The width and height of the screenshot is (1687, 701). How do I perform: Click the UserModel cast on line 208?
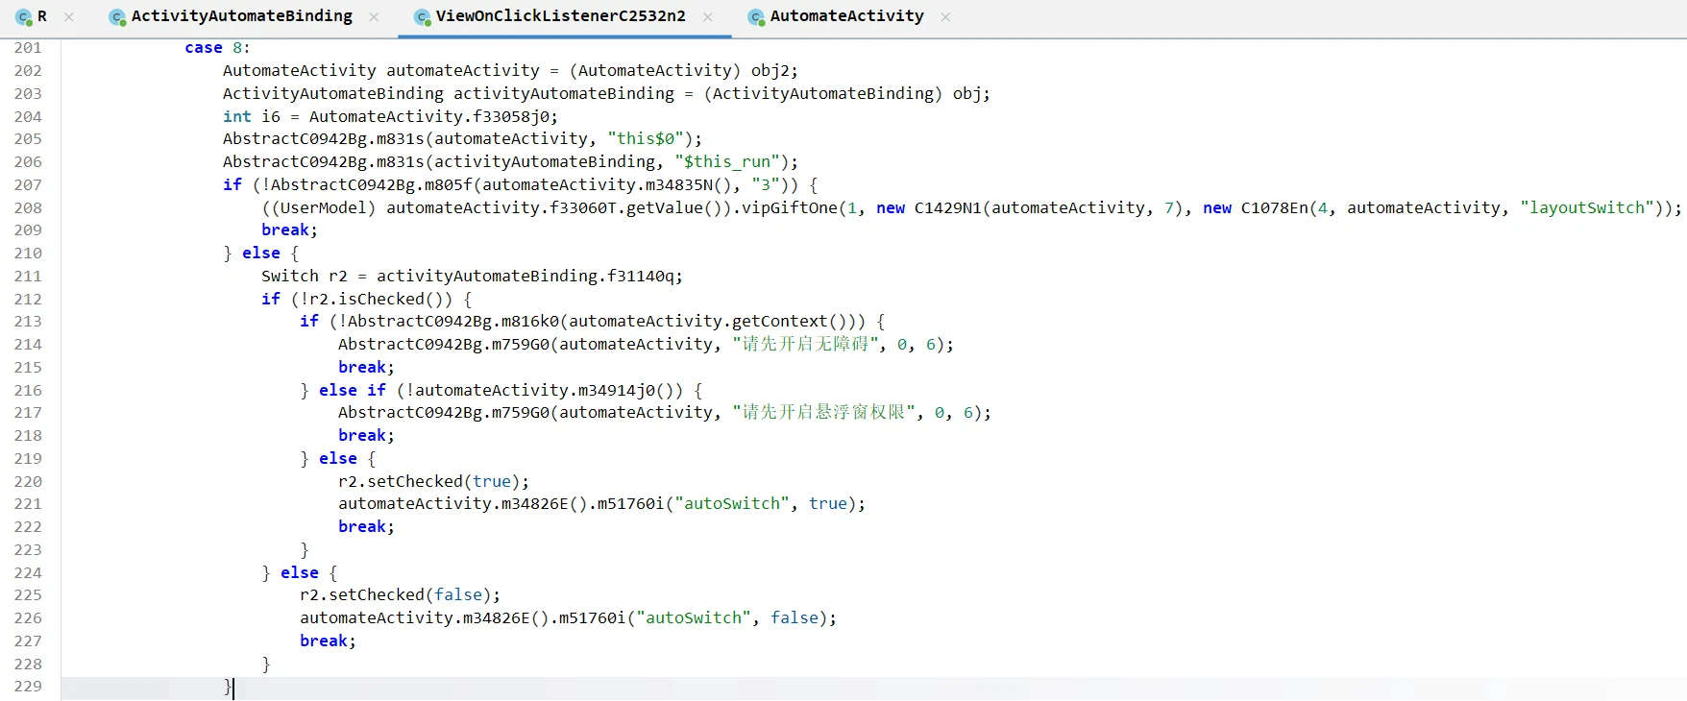coord(324,207)
